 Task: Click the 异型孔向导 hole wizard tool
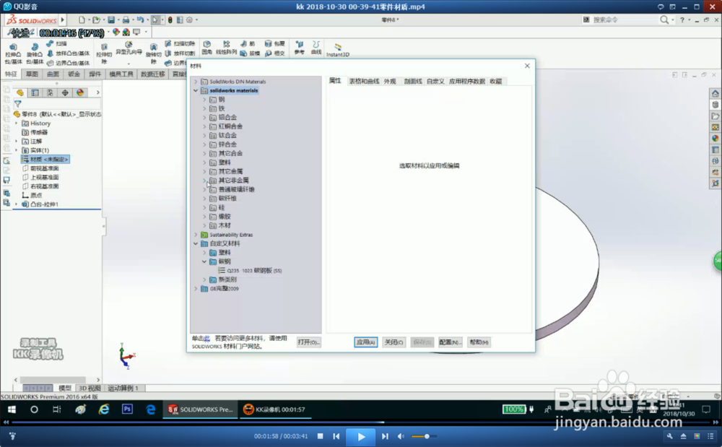click(x=129, y=48)
